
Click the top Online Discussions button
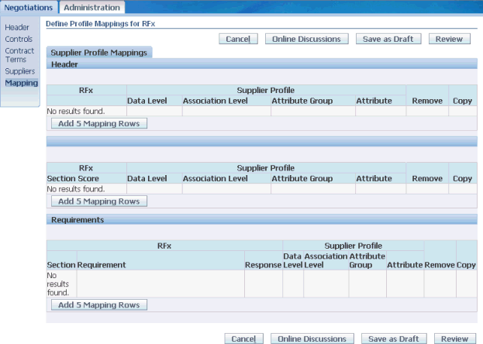[x=306, y=39]
